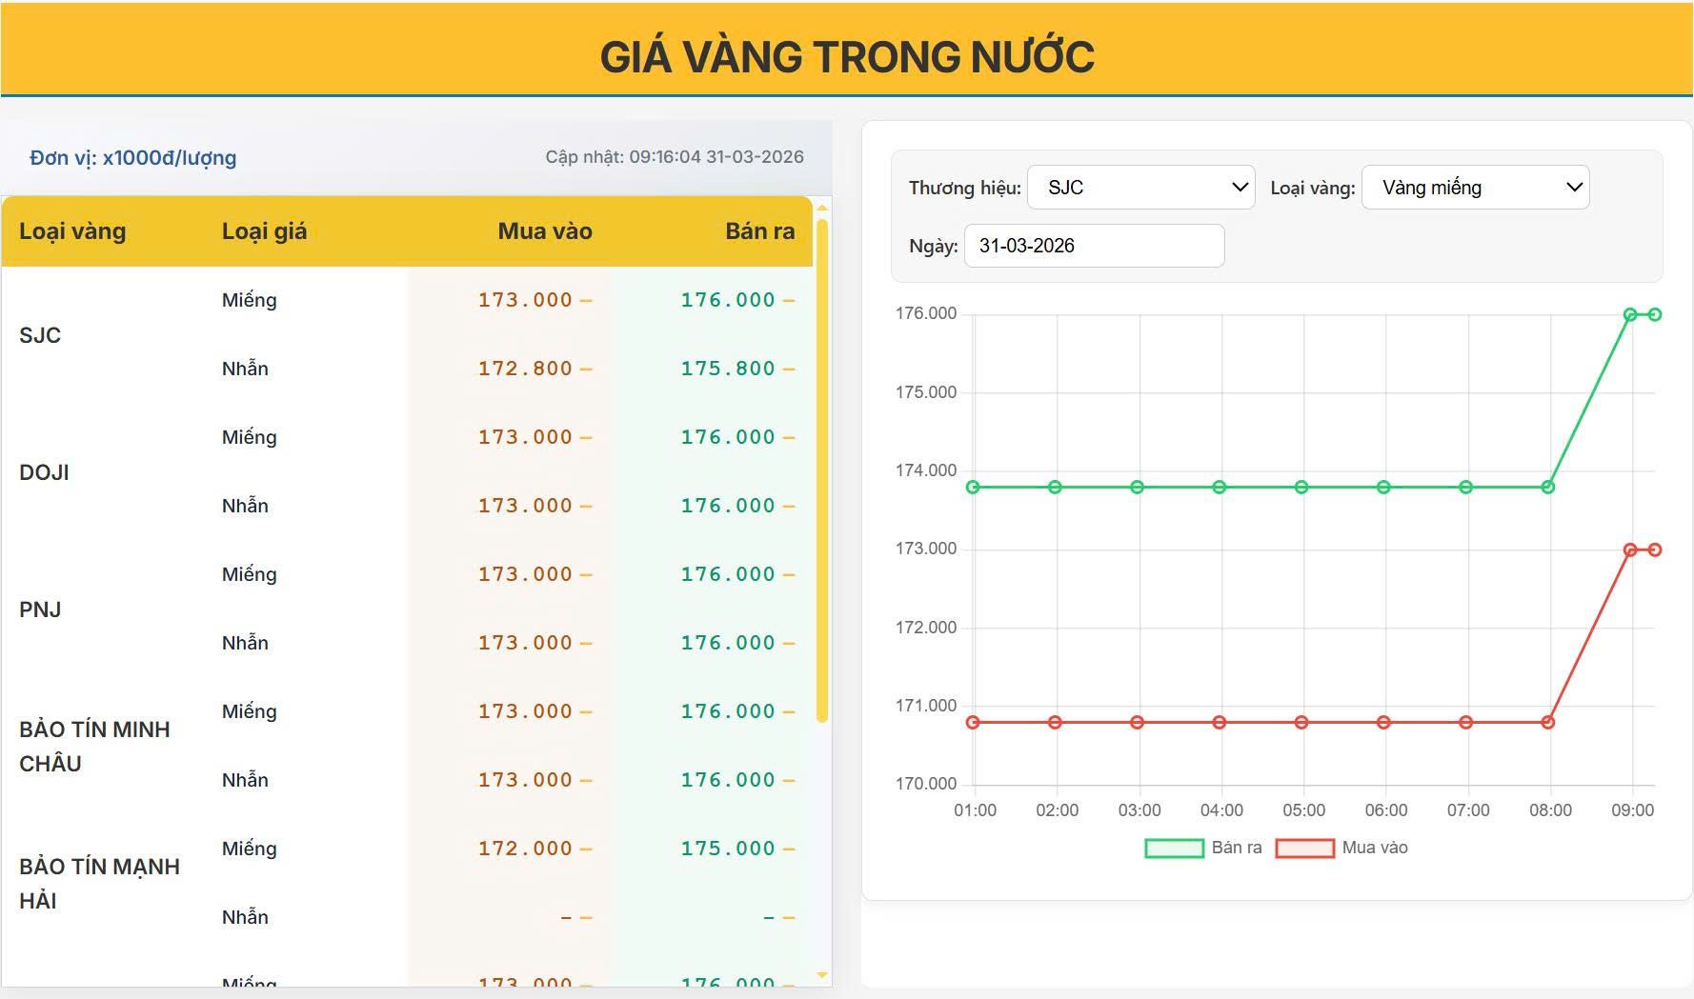Click the green Bán ra point at 01:00
1694x999 pixels.
973,487
